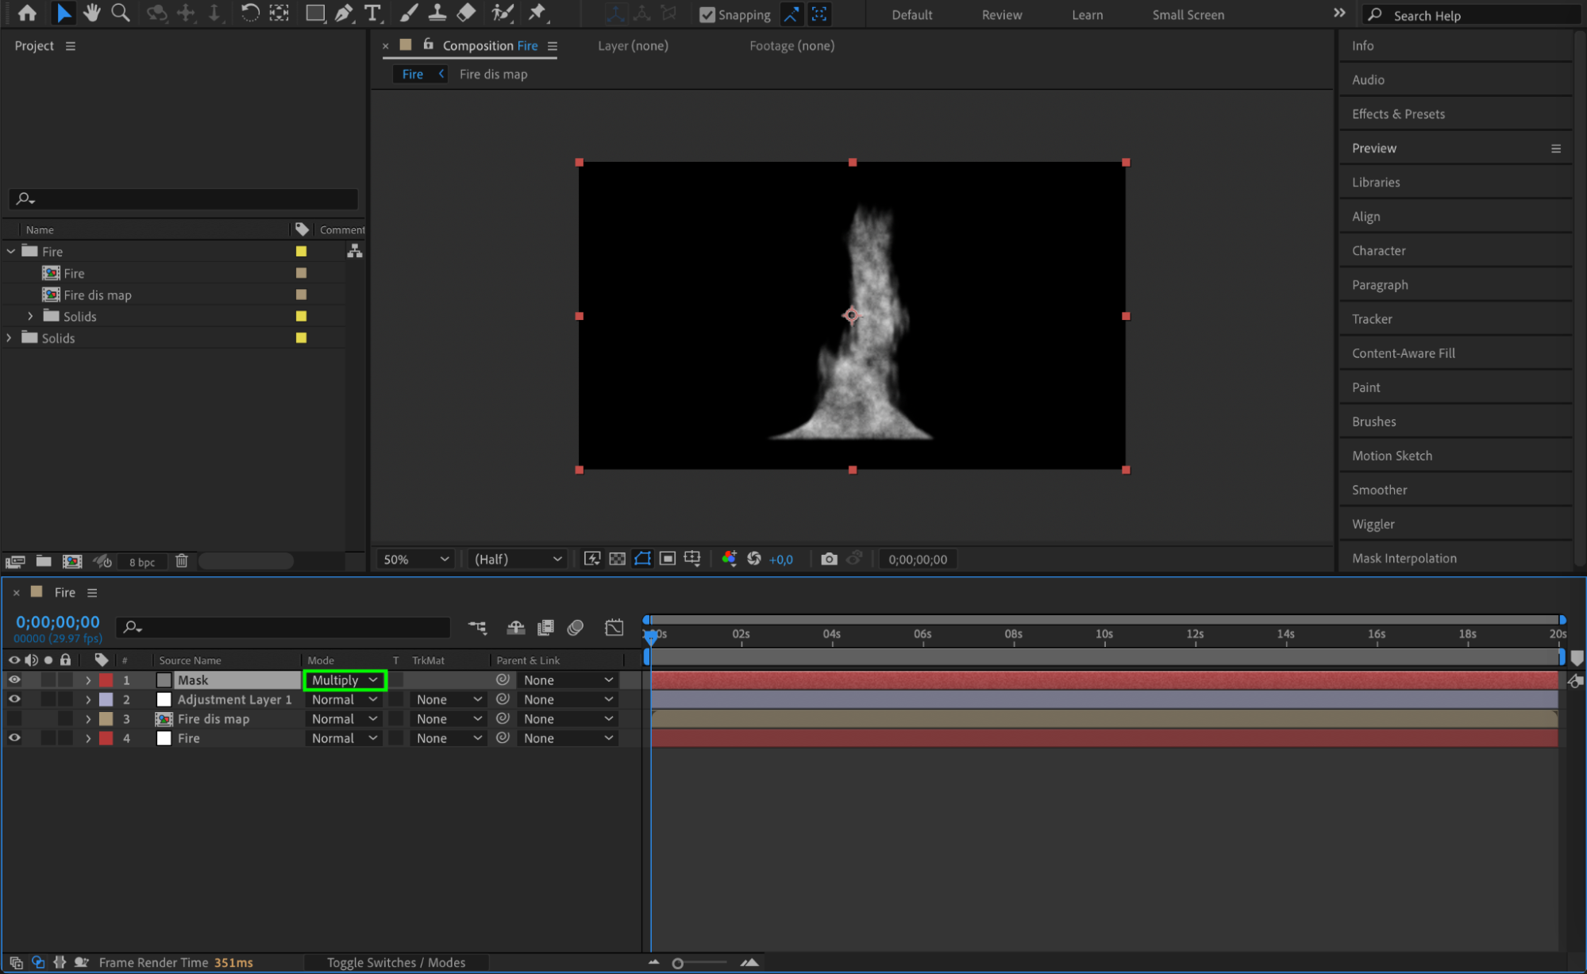Screen dimensions: 1587x974
Task: Open the Multiply blending mode dropdown
Action: (x=345, y=680)
